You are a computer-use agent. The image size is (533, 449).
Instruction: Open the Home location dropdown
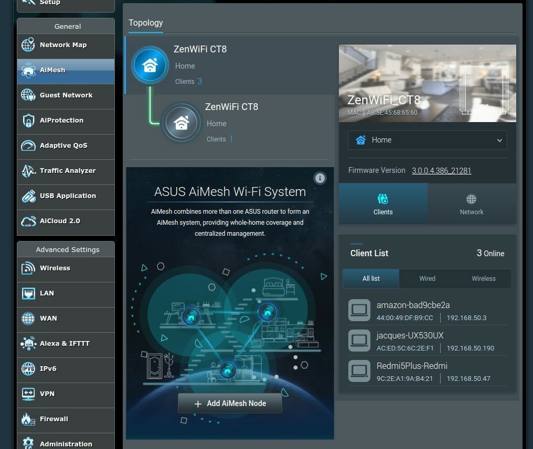pyautogui.click(x=427, y=140)
